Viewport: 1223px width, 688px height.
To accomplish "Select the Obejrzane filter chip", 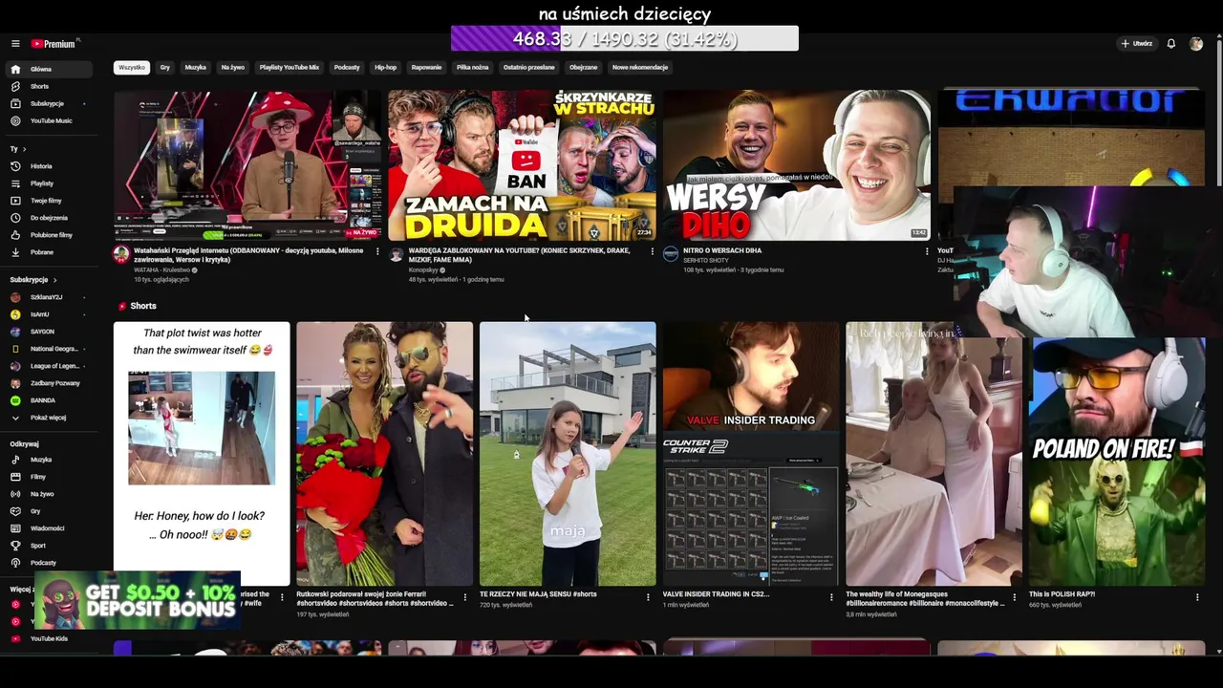I will 584,68.
